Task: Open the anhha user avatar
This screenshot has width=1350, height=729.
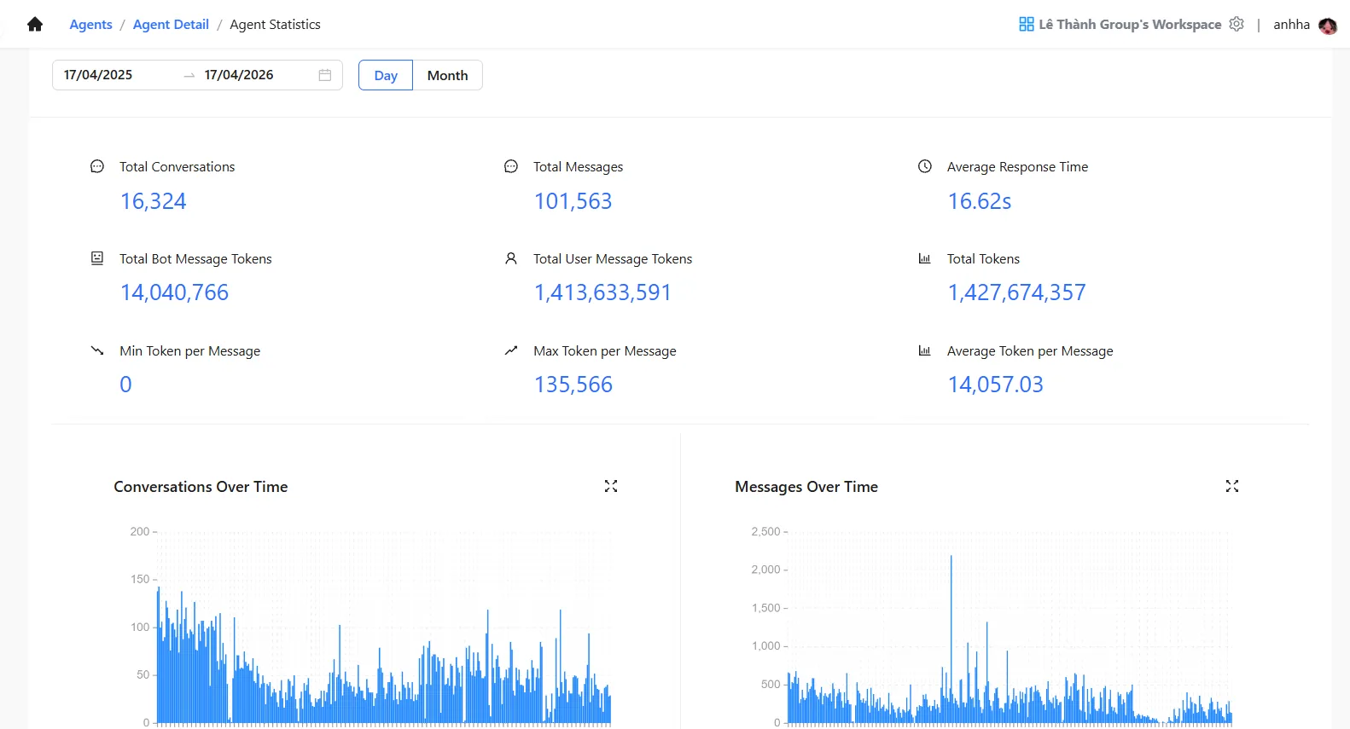Action: tap(1328, 26)
